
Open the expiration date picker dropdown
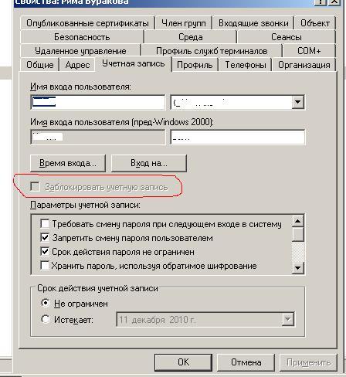(287, 320)
